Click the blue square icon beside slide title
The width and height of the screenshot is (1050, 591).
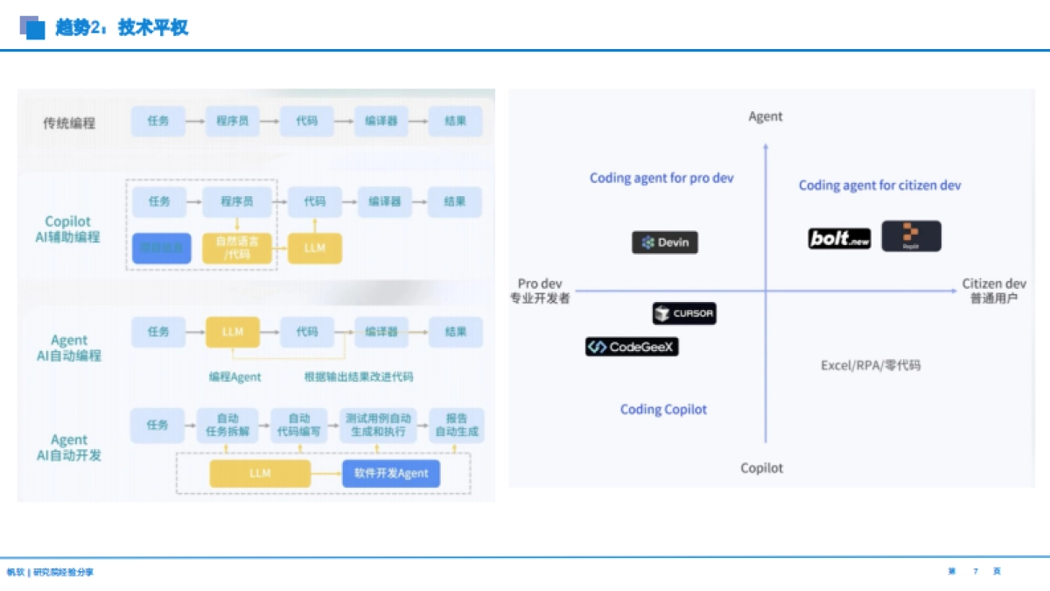[x=32, y=28]
